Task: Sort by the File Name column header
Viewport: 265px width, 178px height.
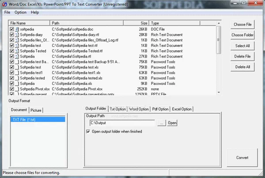Action: click(x=29, y=23)
